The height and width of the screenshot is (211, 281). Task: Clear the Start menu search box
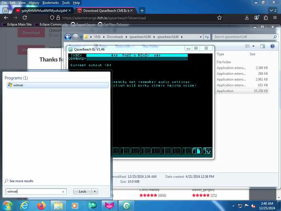63,191
